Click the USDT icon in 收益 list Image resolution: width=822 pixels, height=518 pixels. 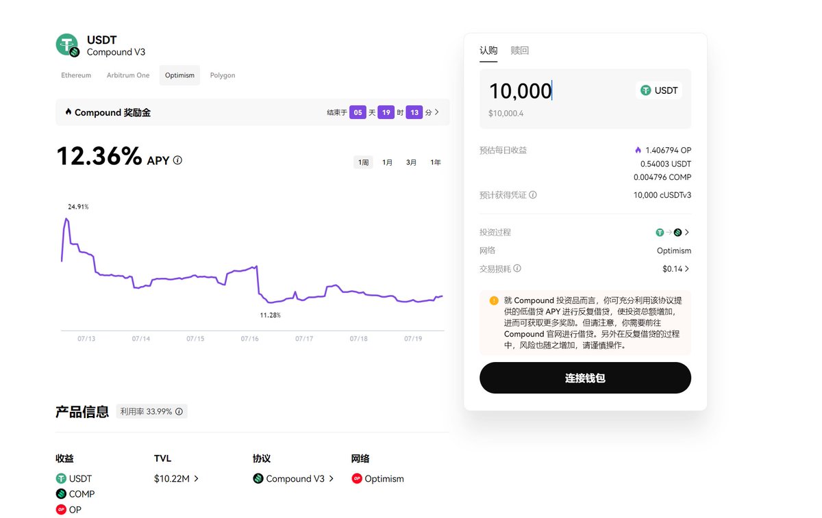point(61,479)
